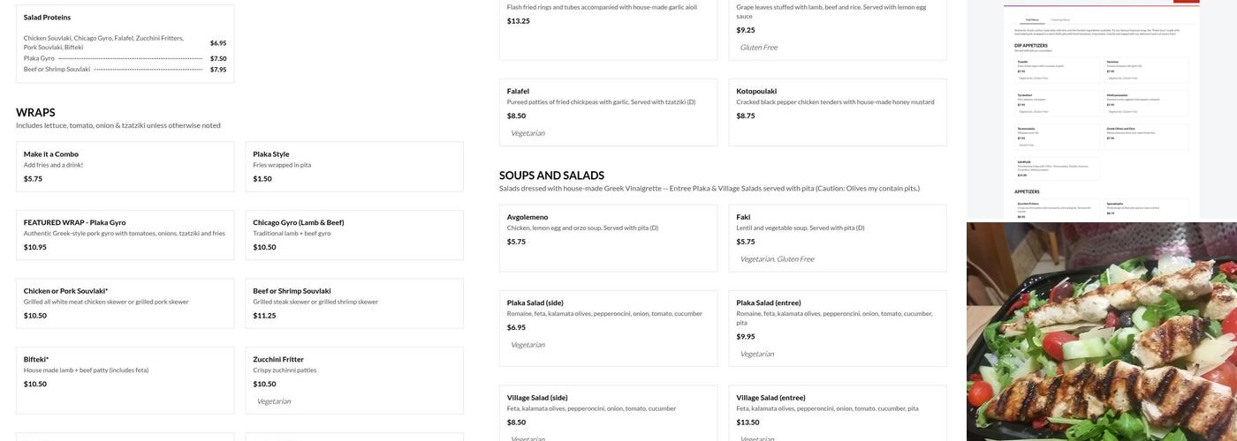This screenshot has width=1237, height=441.
Task: Open the Village Salad (entree) item
Action: 837,413
